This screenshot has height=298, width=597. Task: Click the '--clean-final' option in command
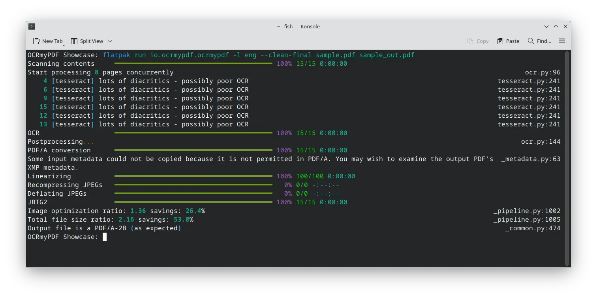click(286, 55)
